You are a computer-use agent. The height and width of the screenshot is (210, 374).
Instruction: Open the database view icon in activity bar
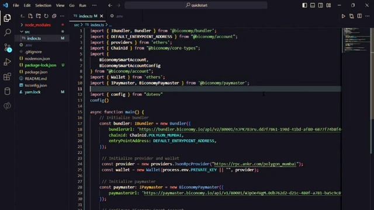click(7, 91)
